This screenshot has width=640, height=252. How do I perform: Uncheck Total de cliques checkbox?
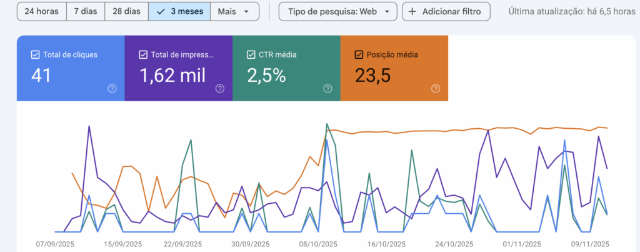[x=35, y=54]
